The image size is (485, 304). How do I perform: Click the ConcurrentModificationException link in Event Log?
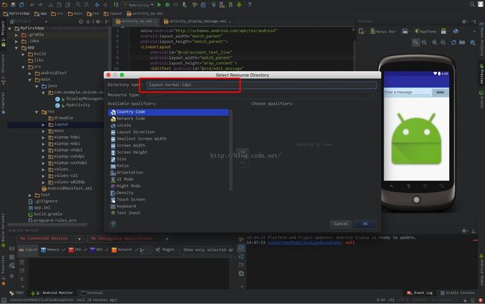point(304,243)
